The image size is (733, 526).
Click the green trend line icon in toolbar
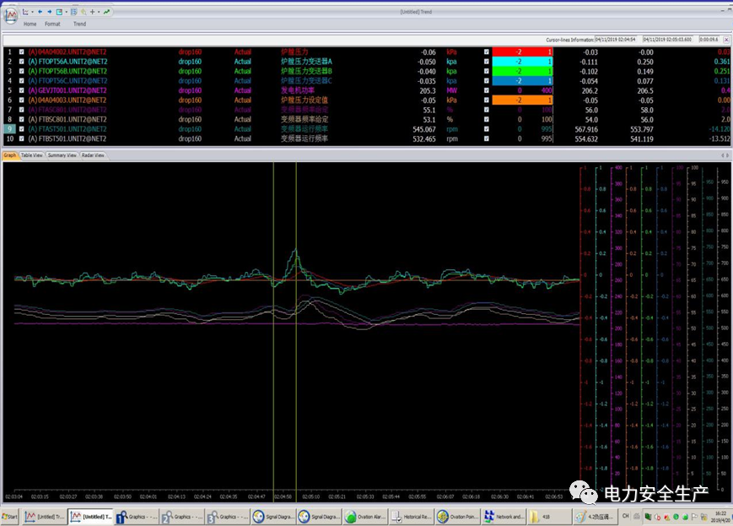point(106,12)
